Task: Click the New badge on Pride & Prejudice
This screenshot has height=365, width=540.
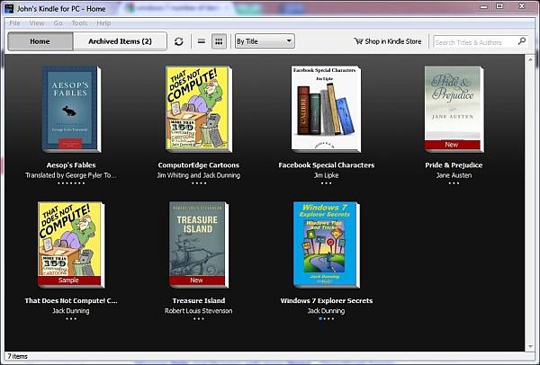Action: click(x=452, y=145)
